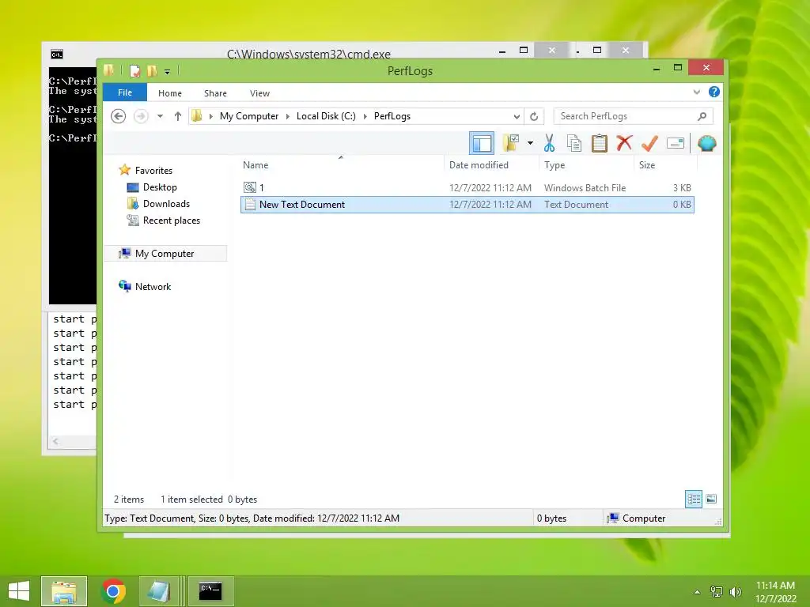
Task: Switch to Details view in the status bar
Action: [x=694, y=500]
